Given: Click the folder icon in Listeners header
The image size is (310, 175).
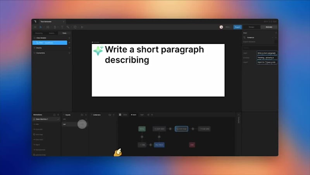Looking at the screenshot, I should 110,115.
